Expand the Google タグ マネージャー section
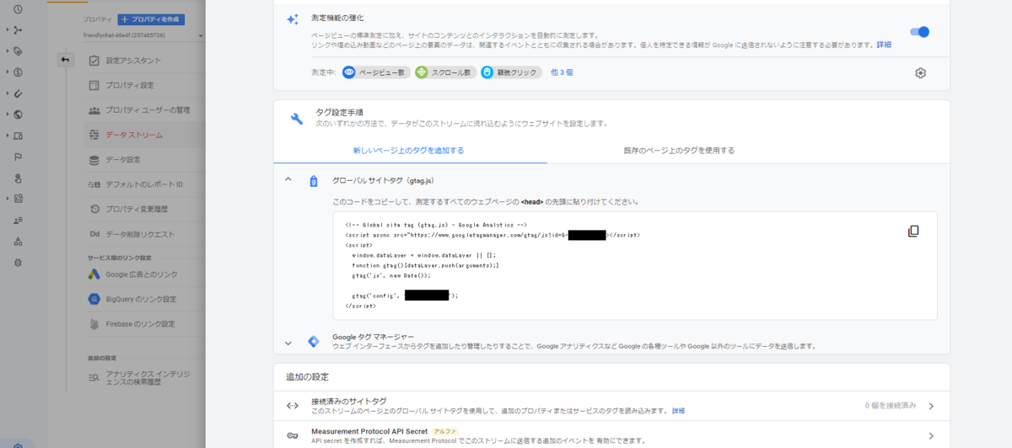This screenshot has height=448, width=1012. [x=288, y=342]
